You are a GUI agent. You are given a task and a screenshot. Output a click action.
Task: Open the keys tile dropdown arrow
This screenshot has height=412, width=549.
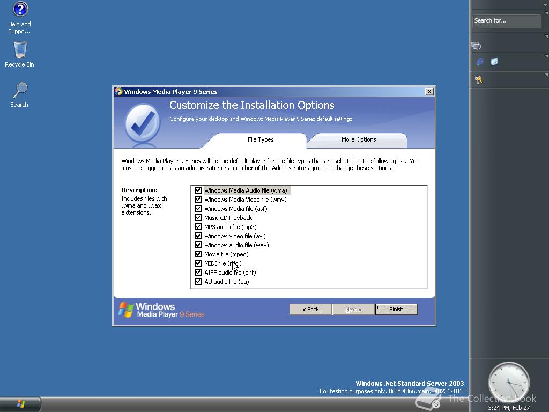coord(546,75)
